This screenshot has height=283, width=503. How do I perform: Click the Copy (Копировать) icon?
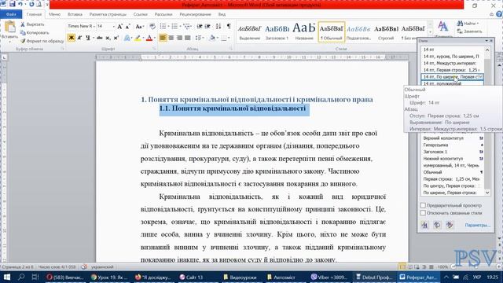23,33
